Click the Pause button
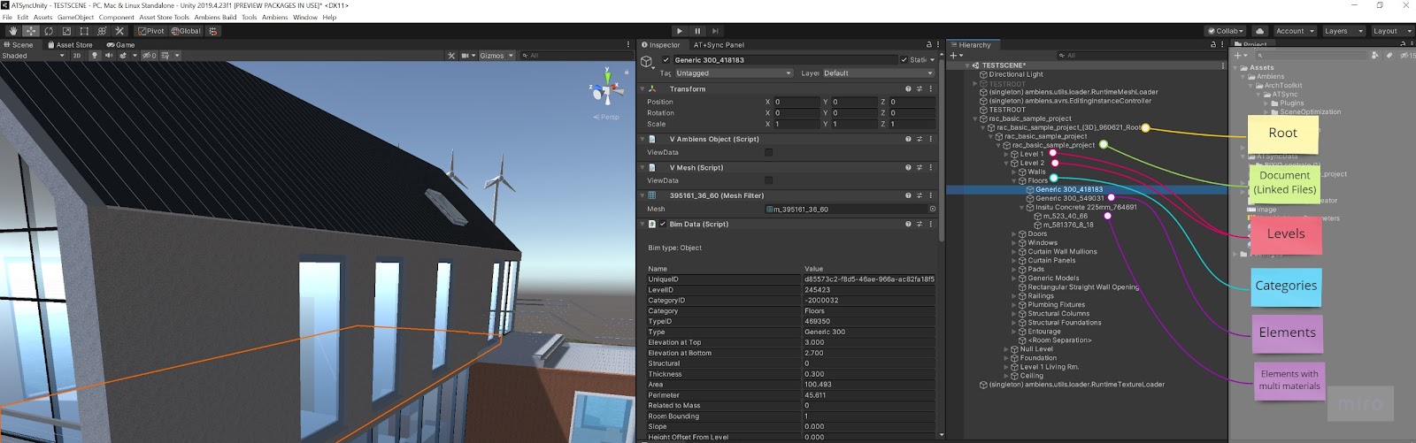The width and height of the screenshot is (1416, 443). pos(697,31)
